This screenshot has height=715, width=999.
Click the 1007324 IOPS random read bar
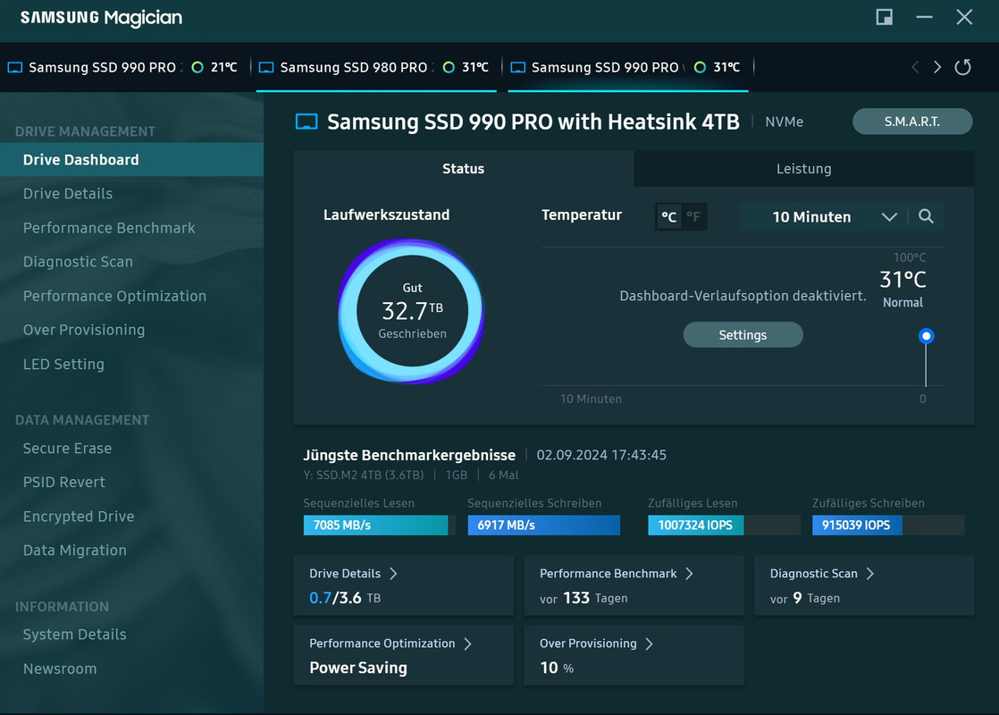tap(696, 526)
